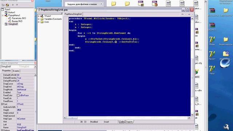Click the PopupMenu1 component icon
Image resolution: width=233 pixels, height=131 pixels.
6,15
